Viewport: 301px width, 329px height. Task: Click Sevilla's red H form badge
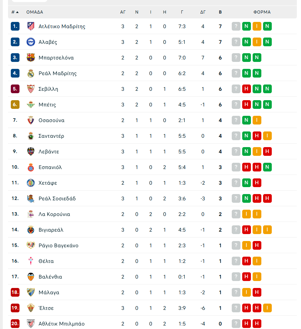point(246,89)
